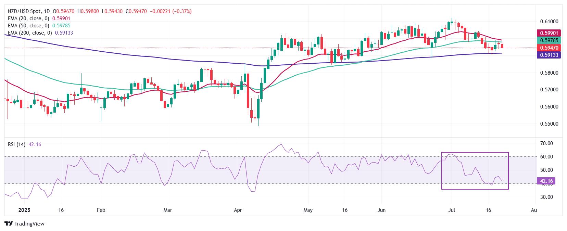This screenshot has height=231, width=567.
Task: Click the 2025 label on time axis
Action: click(x=24, y=210)
